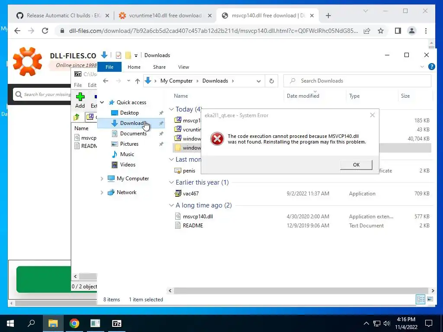Select Pictures in the navigation pane
This screenshot has height=332, width=443.
coord(129,144)
